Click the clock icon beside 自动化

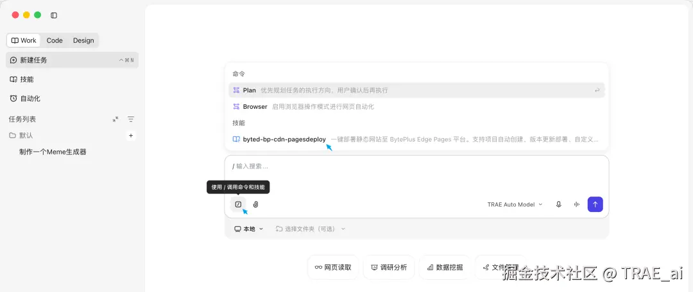tap(13, 99)
